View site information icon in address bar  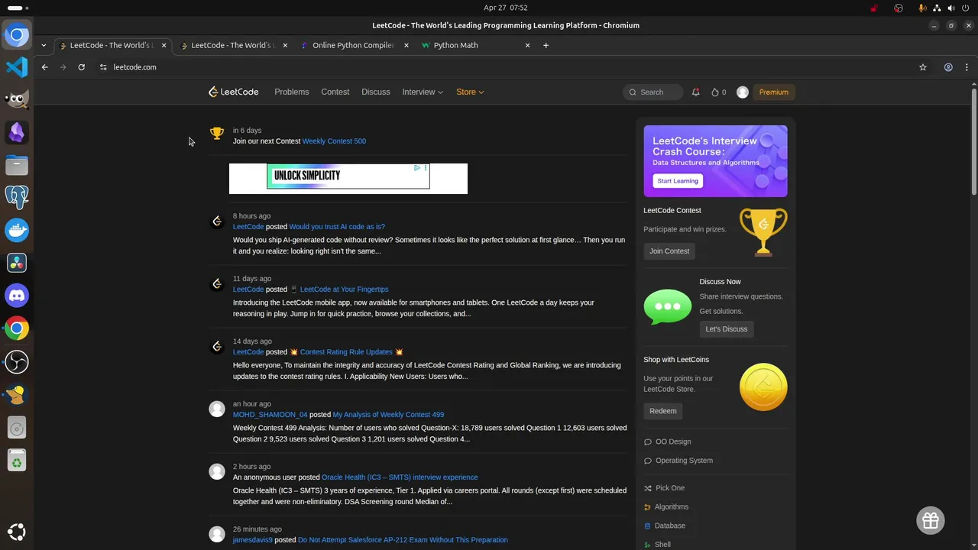pos(102,67)
